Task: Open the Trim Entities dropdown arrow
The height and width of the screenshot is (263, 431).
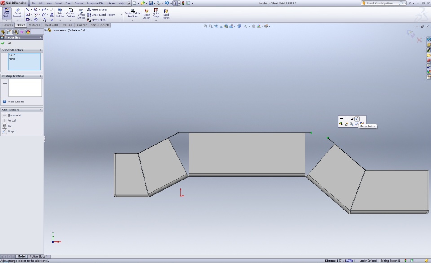Action: pyautogui.click(x=60, y=20)
